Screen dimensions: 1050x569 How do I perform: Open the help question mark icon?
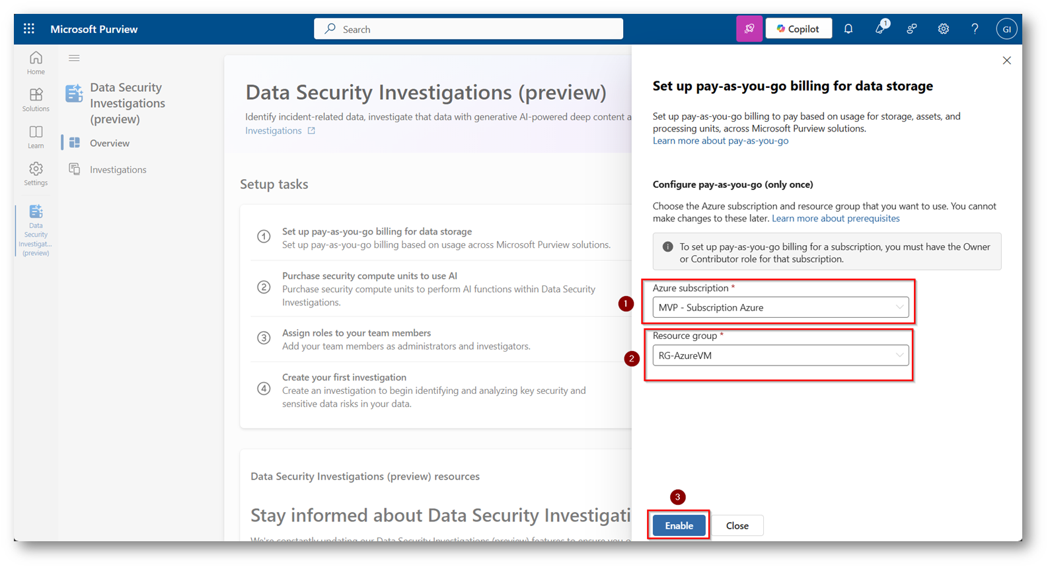tap(975, 29)
